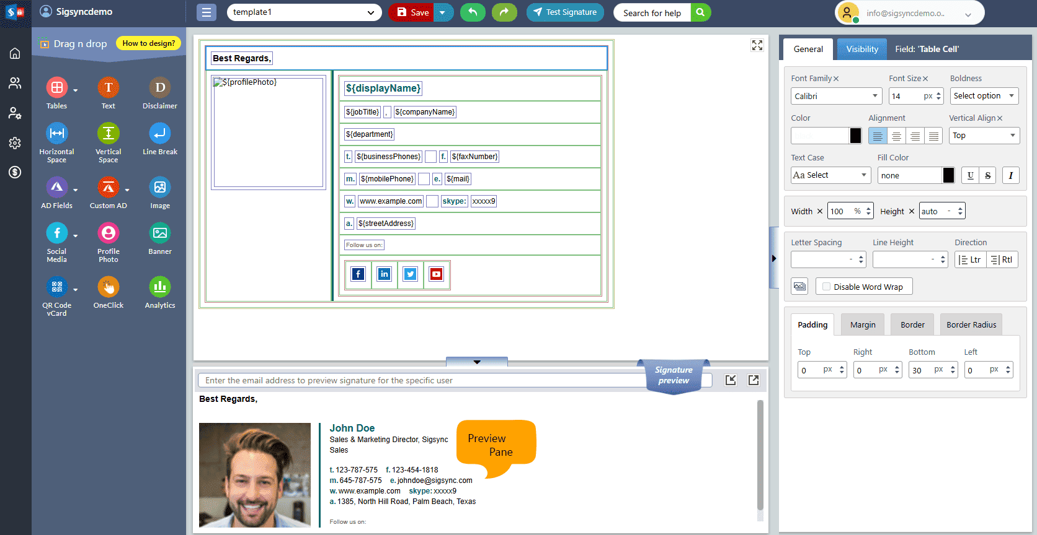This screenshot has width=1037, height=535.
Task: Enable Disable Word Wrap checkbox
Action: [x=826, y=287]
